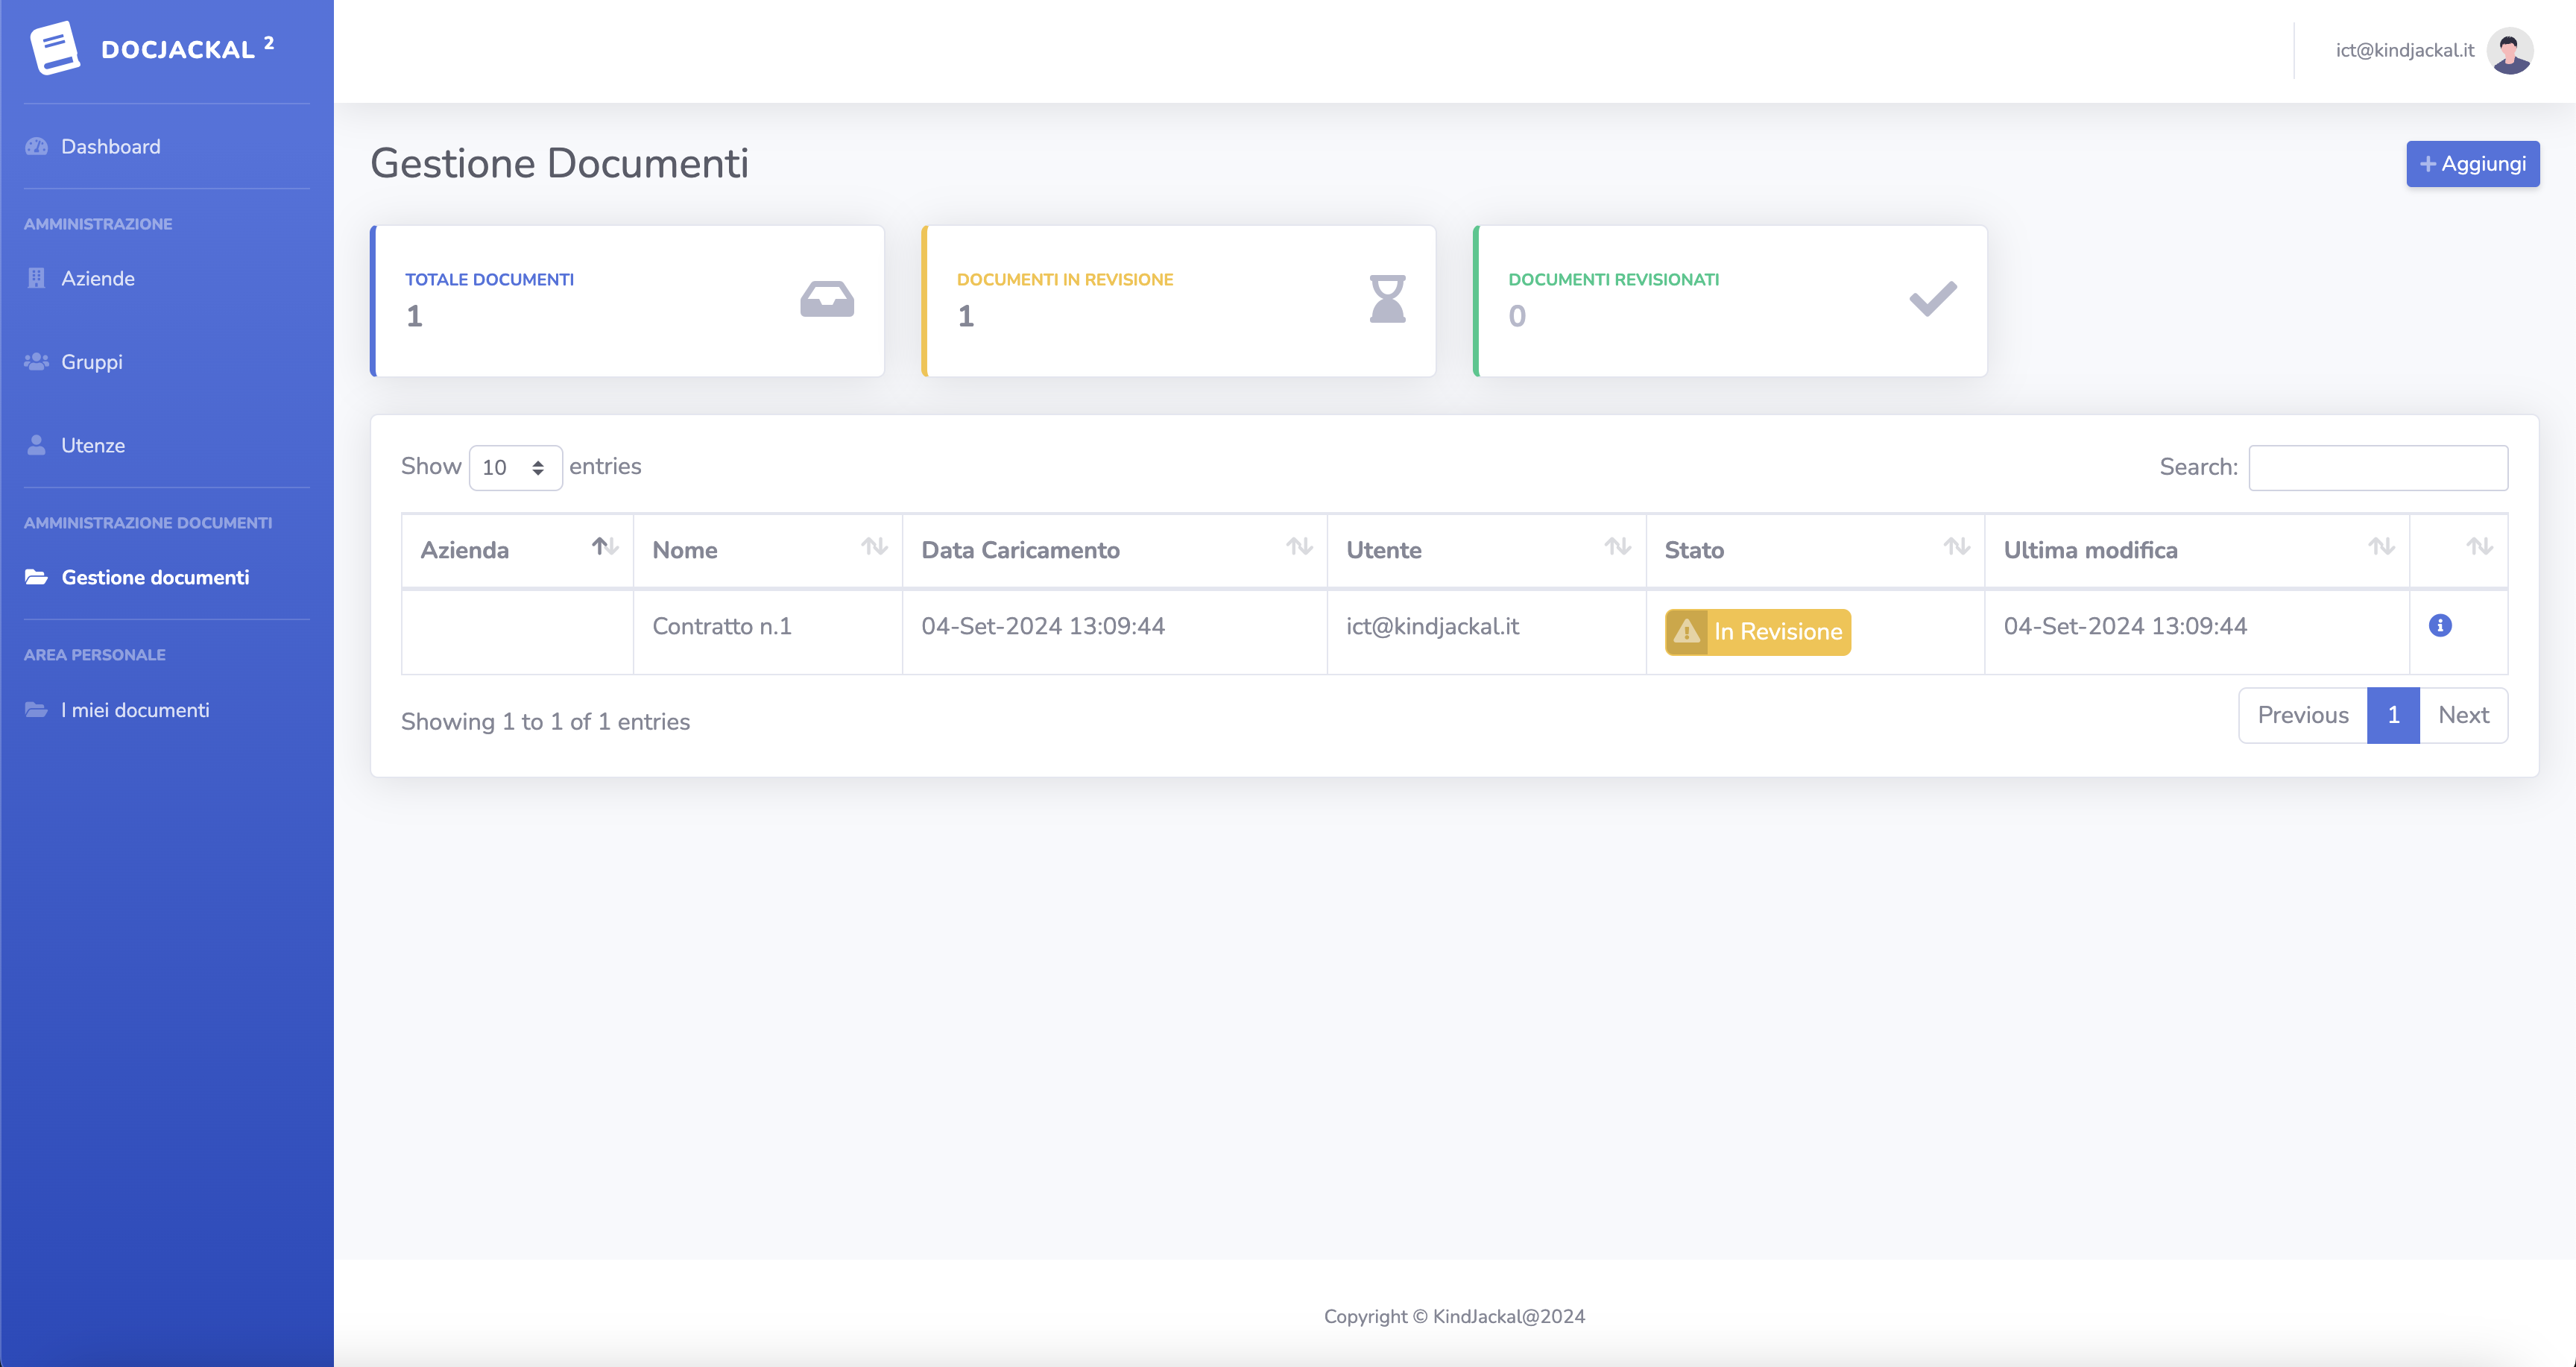The width and height of the screenshot is (2576, 1367).
Task: Open Gruppi section
Action: click(91, 362)
